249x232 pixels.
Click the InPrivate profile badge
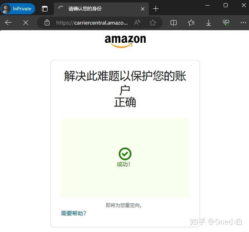pyautogui.click(x=18, y=9)
